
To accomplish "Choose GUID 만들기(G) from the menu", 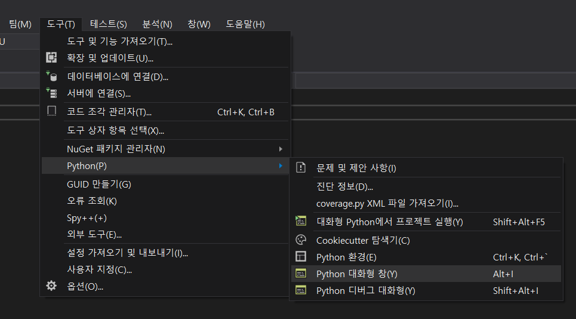I will coord(98,184).
